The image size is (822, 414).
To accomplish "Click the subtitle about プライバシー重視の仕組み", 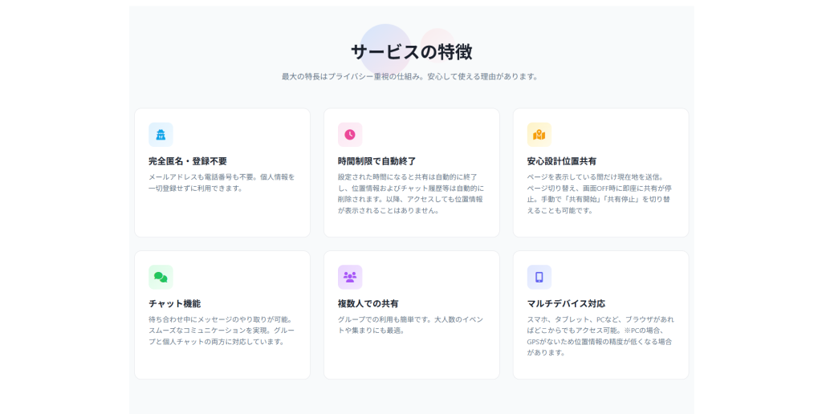I will [411, 77].
